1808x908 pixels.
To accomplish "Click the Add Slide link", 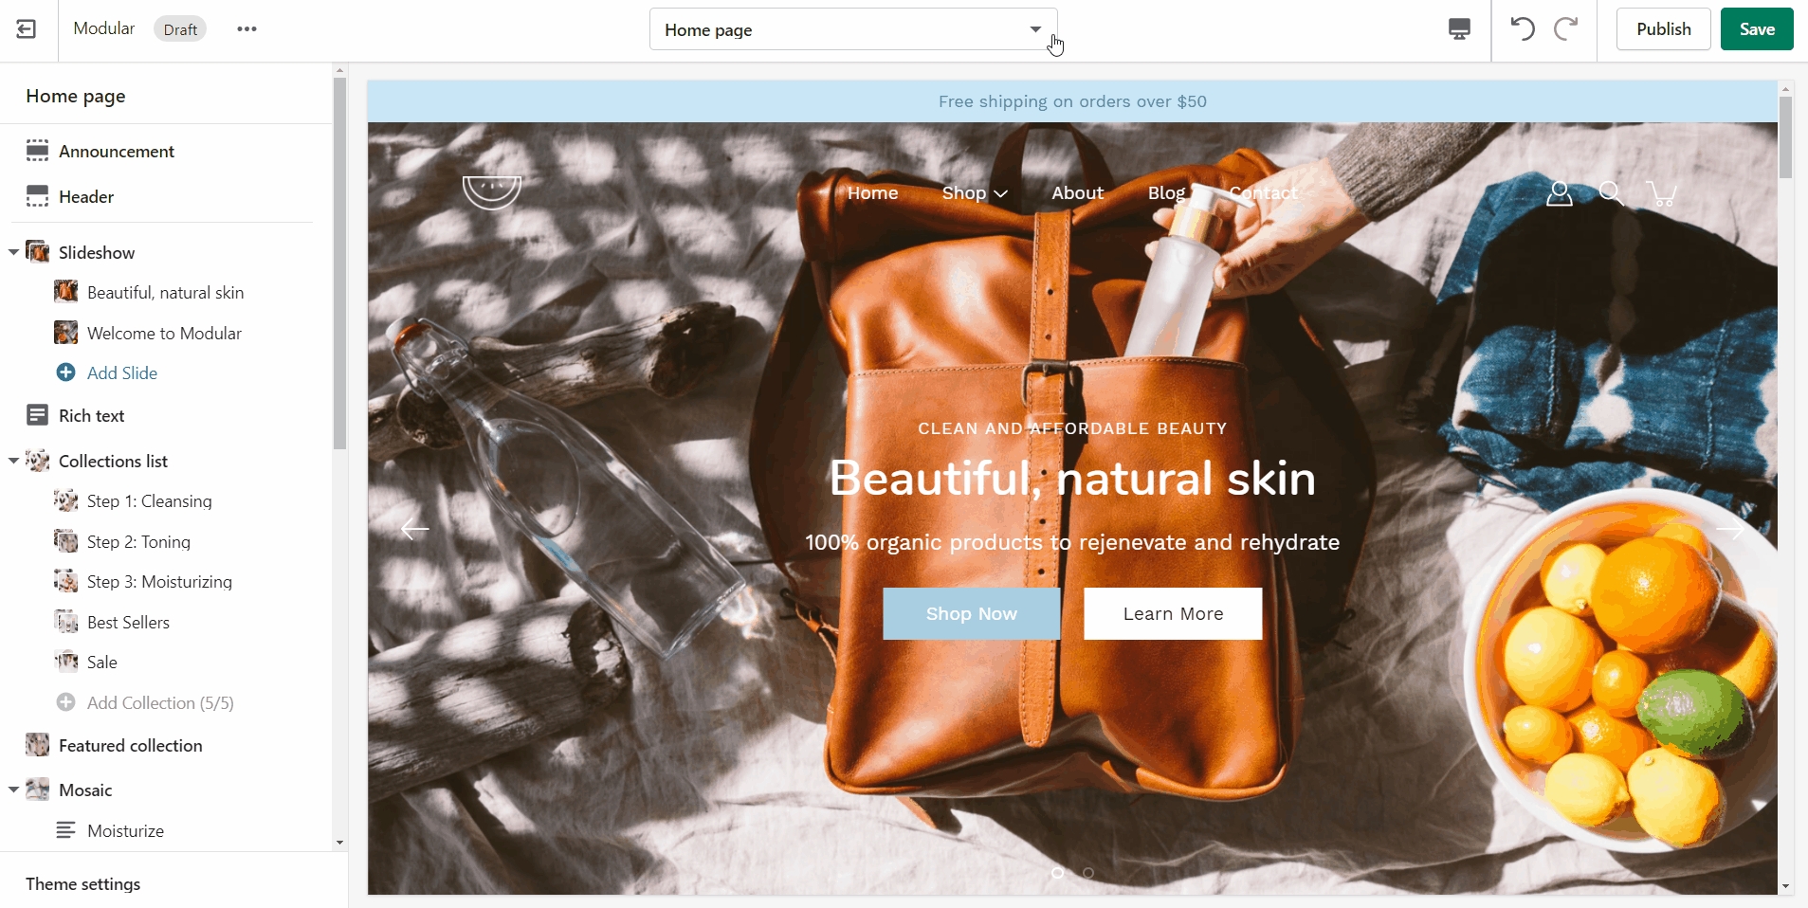I will pos(122,373).
